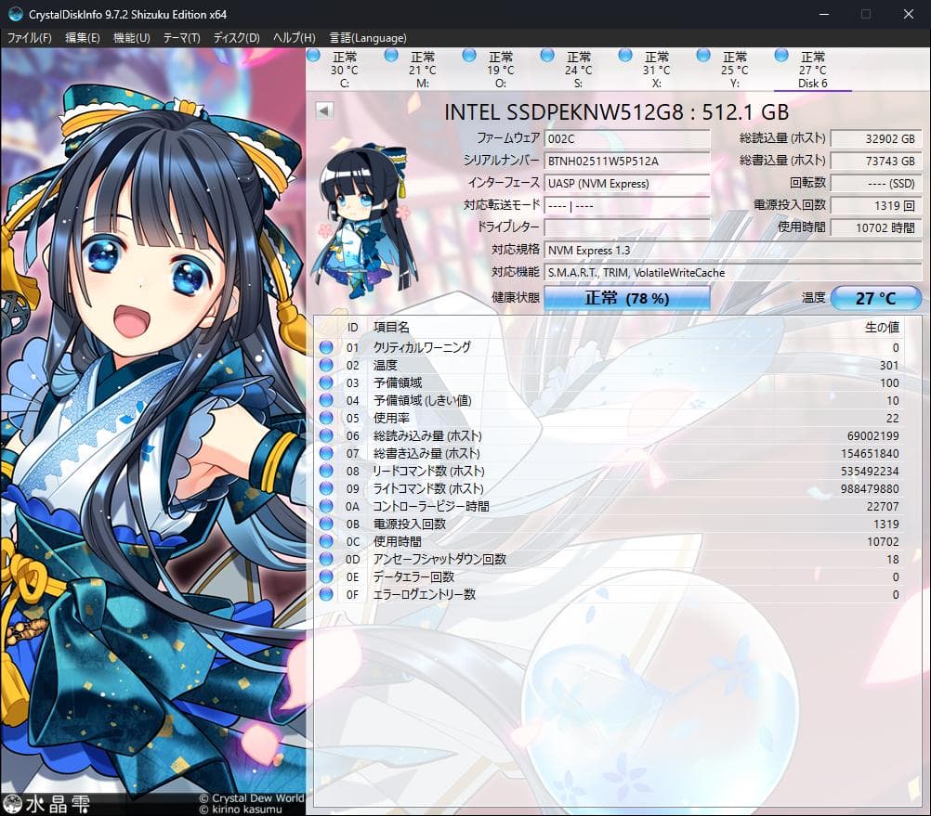Image resolution: width=931 pixels, height=816 pixels.
Task: Click the 27 °C temperature button
Action: [x=876, y=298]
